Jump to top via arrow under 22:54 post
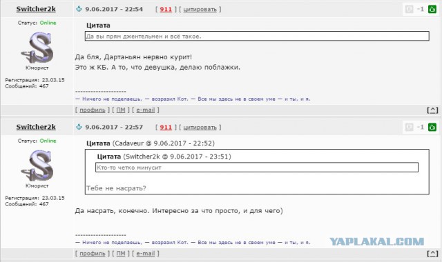 433,110
